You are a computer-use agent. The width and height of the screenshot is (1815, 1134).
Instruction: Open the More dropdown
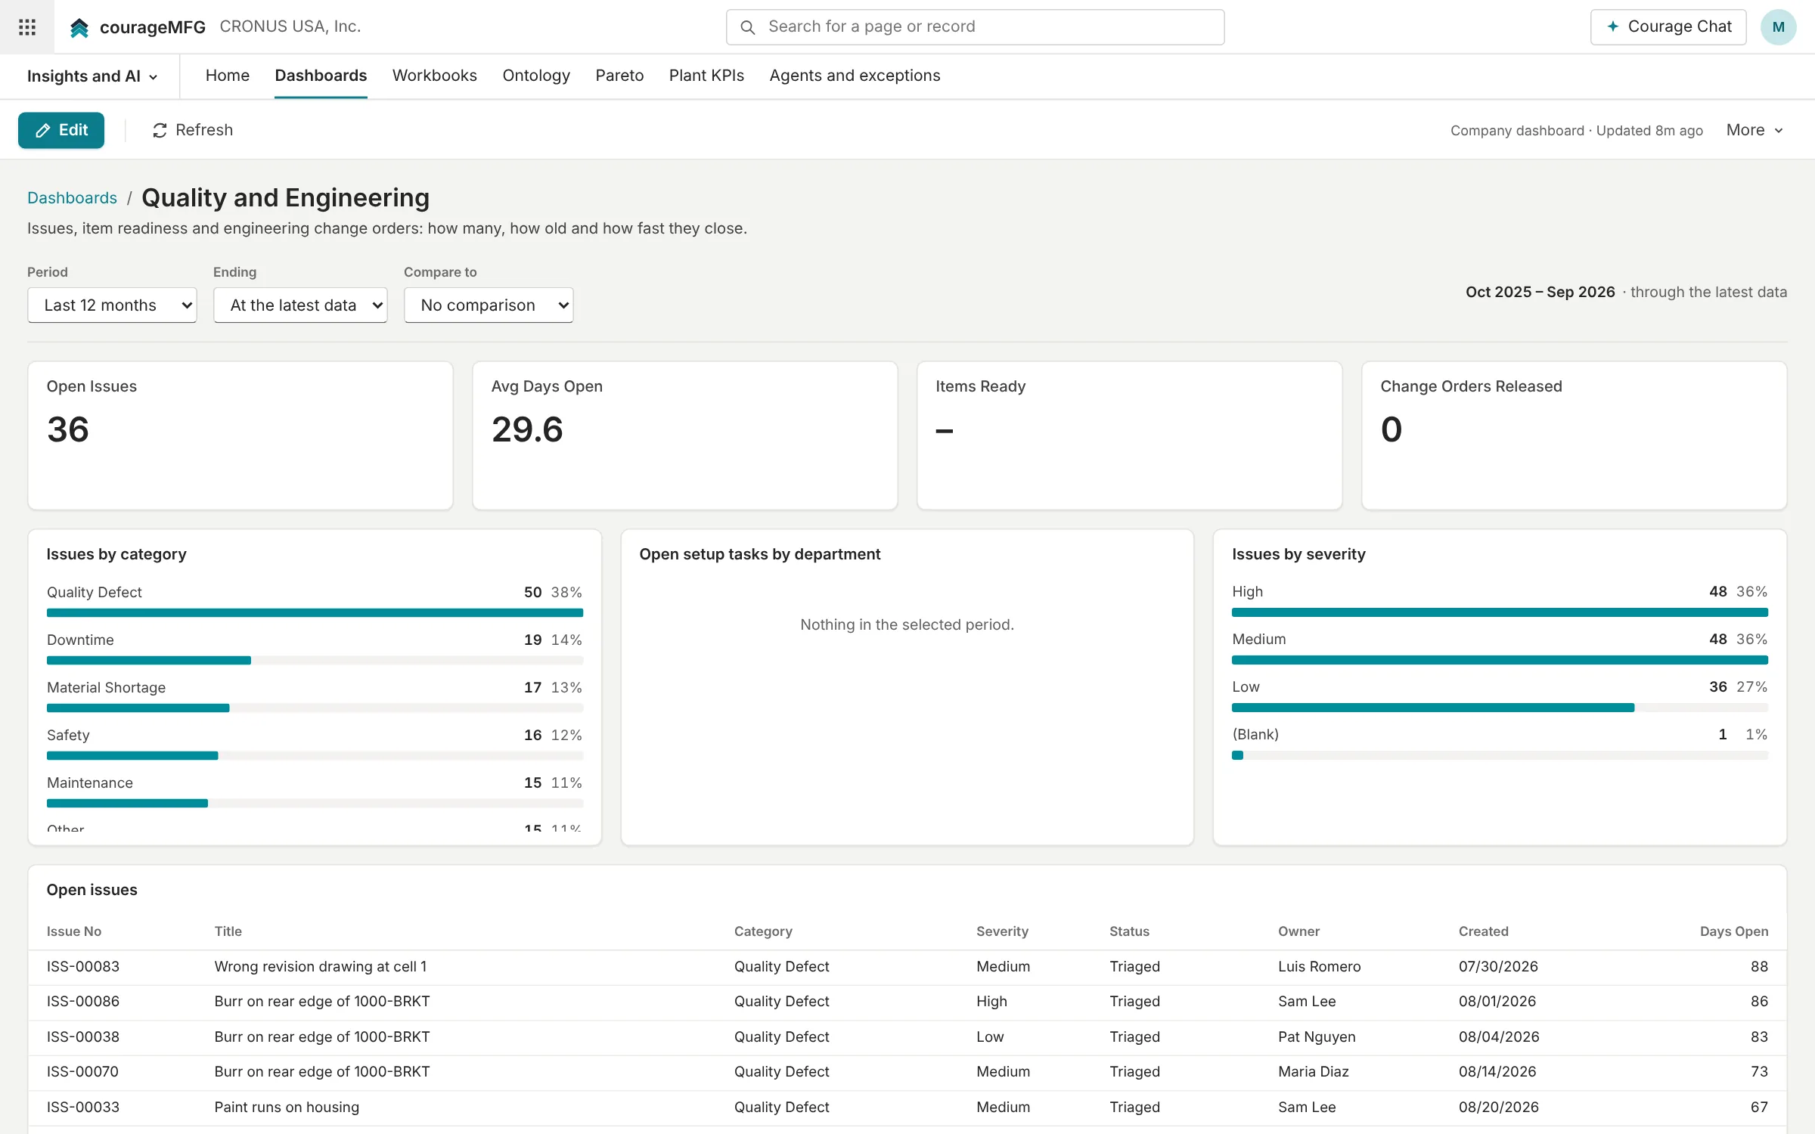(x=1754, y=130)
